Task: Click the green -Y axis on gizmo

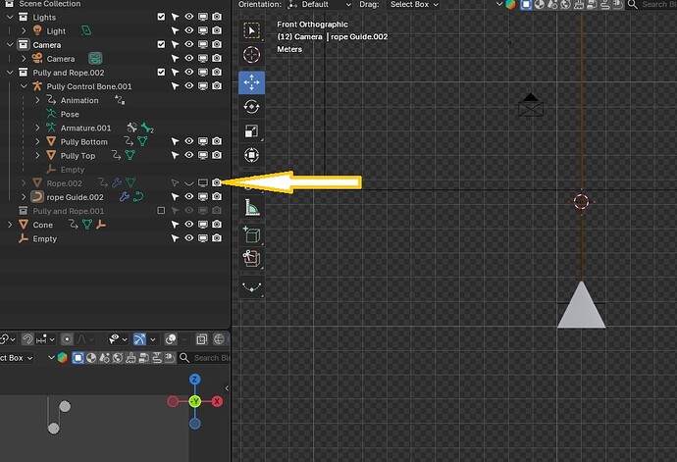Action: (x=194, y=401)
